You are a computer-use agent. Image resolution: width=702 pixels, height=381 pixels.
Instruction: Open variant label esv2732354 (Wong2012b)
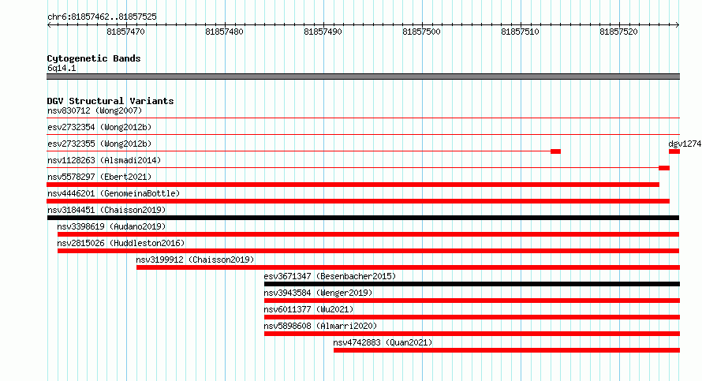tap(99, 127)
